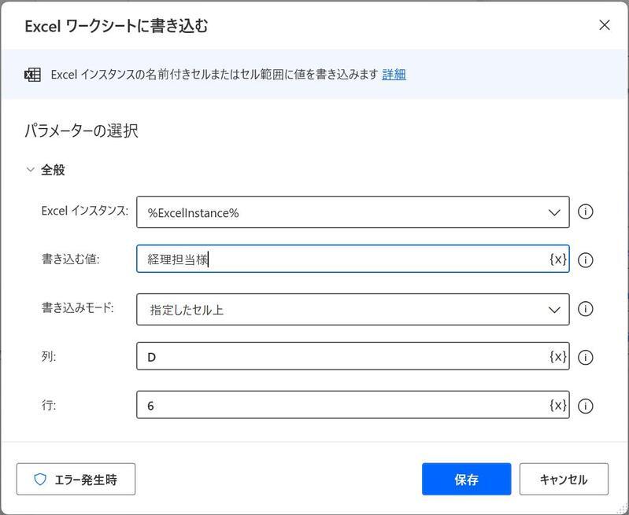Screen dimensions: 629x515
Task: Open variable picker {x} in 行 field
Action: [x=557, y=405]
